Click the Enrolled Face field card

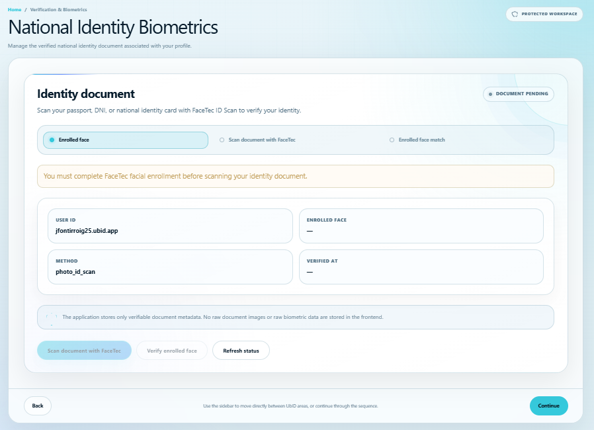coord(421,226)
